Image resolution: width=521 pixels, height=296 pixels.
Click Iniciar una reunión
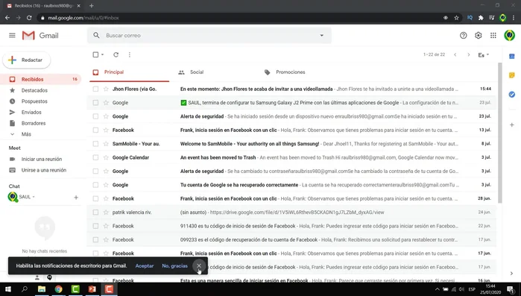click(x=42, y=159)
